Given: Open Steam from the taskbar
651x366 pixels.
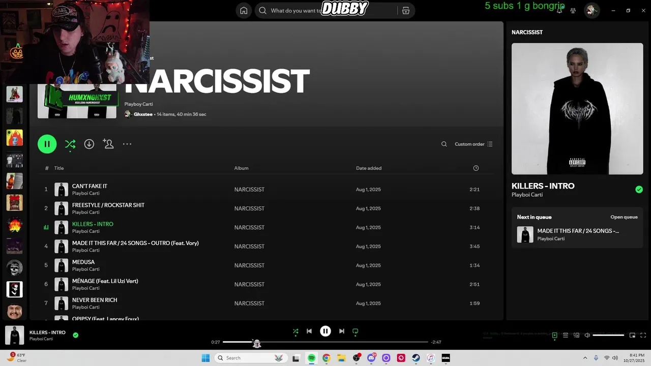Looking at the screenshot, I should (x=416, y=358).
